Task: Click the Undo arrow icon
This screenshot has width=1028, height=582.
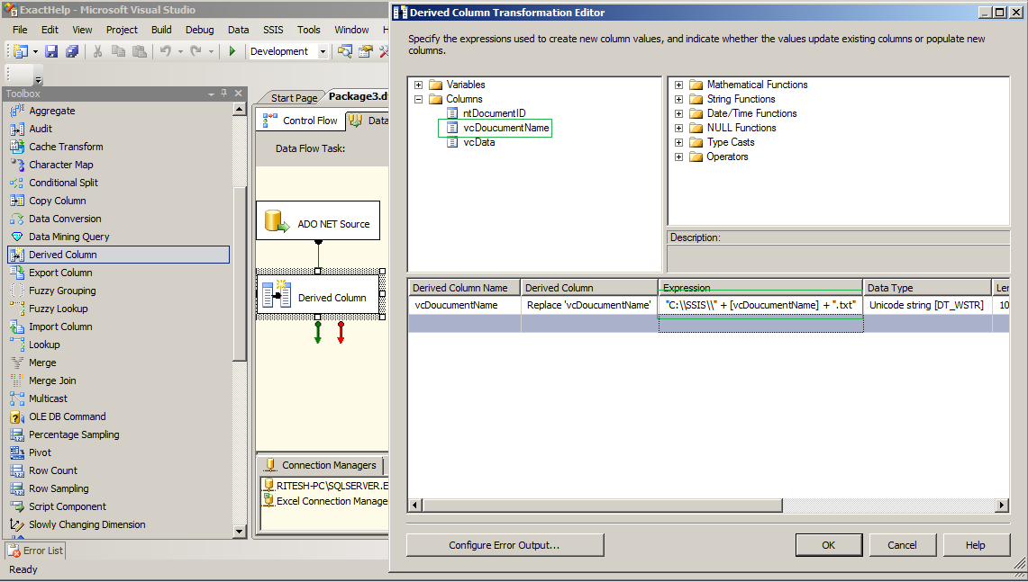Action: click(x=166, y=51)
